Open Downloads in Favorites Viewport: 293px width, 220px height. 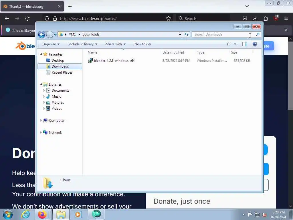(60, 66)
